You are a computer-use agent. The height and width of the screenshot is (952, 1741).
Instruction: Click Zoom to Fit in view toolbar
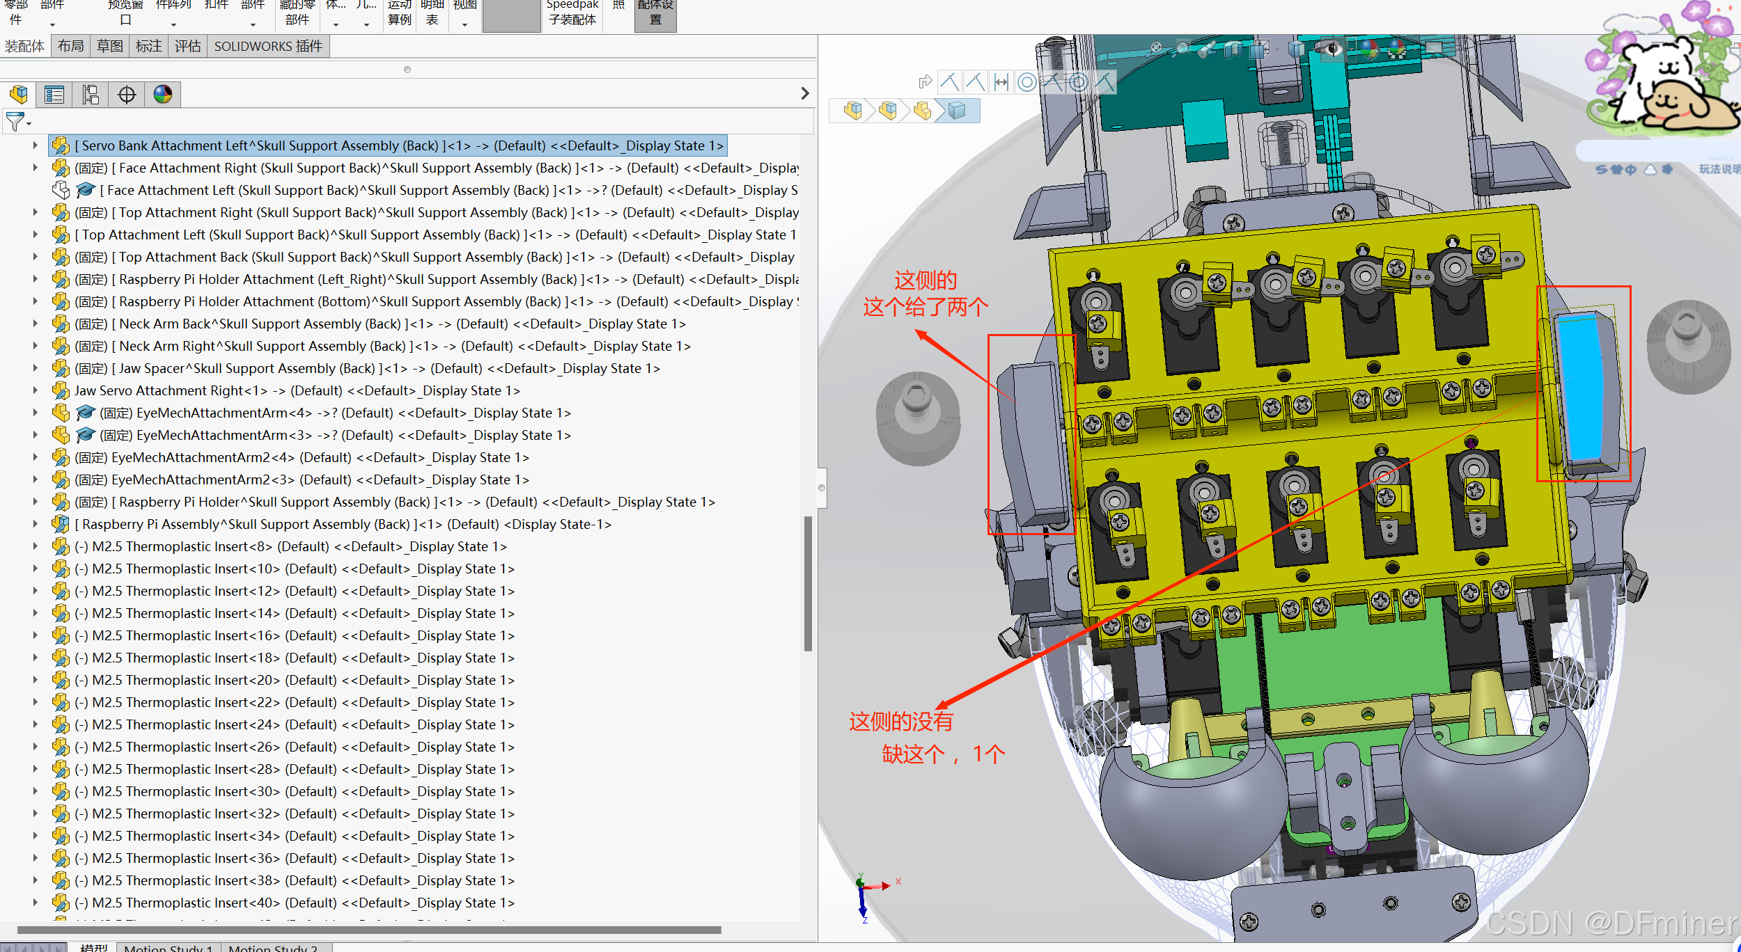(x=1156, y=48)
